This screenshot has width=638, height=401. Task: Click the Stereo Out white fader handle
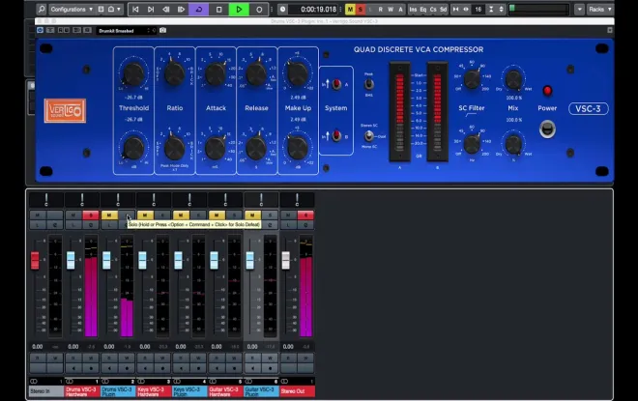tap(285, 260)
